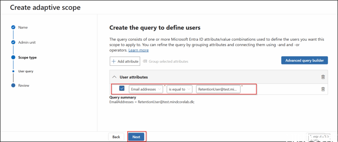The image size is (338, 142).
Task: Click the completed Name step checkmark icon
Action: point(13,27)
